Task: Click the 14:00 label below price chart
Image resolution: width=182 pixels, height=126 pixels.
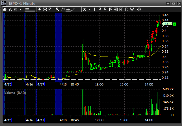Action: tap(149, 85)
